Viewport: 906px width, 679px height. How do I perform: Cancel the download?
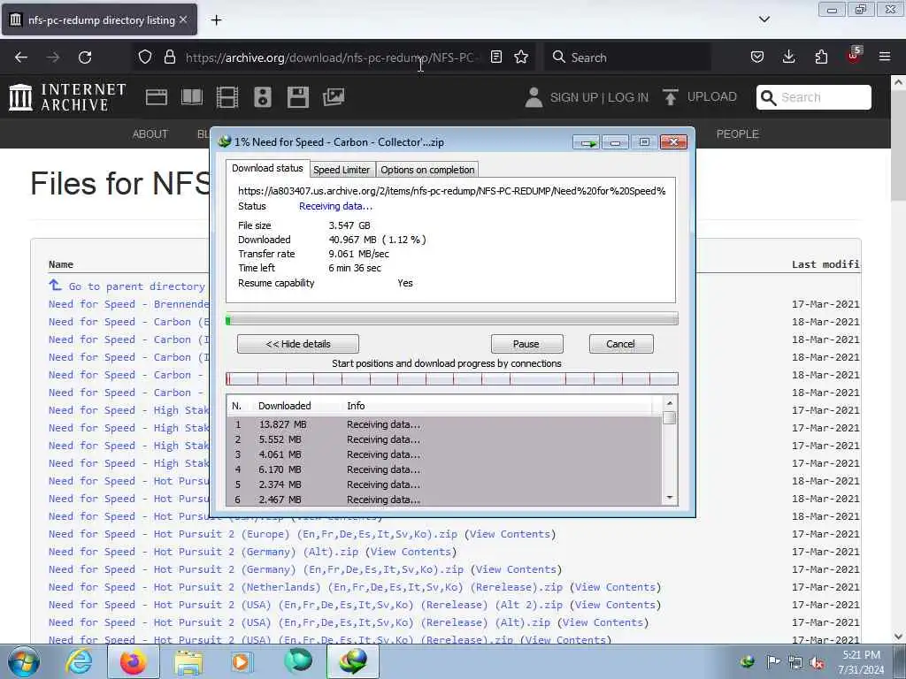tap(621, 344)
